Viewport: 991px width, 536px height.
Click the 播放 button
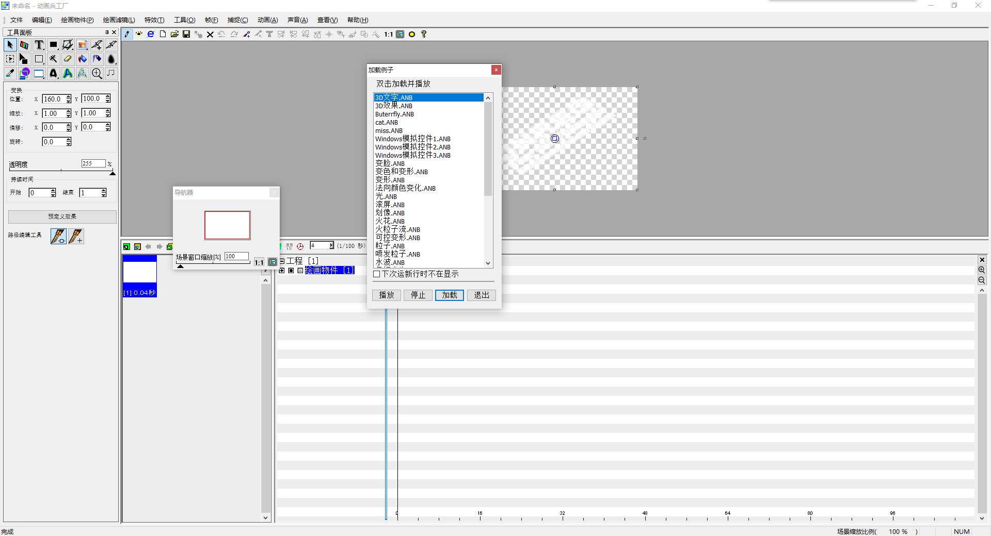tap(387, 295)
